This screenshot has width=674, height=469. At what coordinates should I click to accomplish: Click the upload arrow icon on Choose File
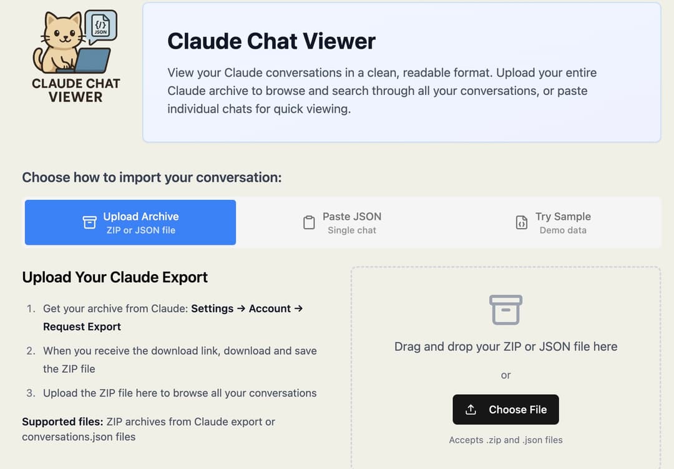point(471,410)
